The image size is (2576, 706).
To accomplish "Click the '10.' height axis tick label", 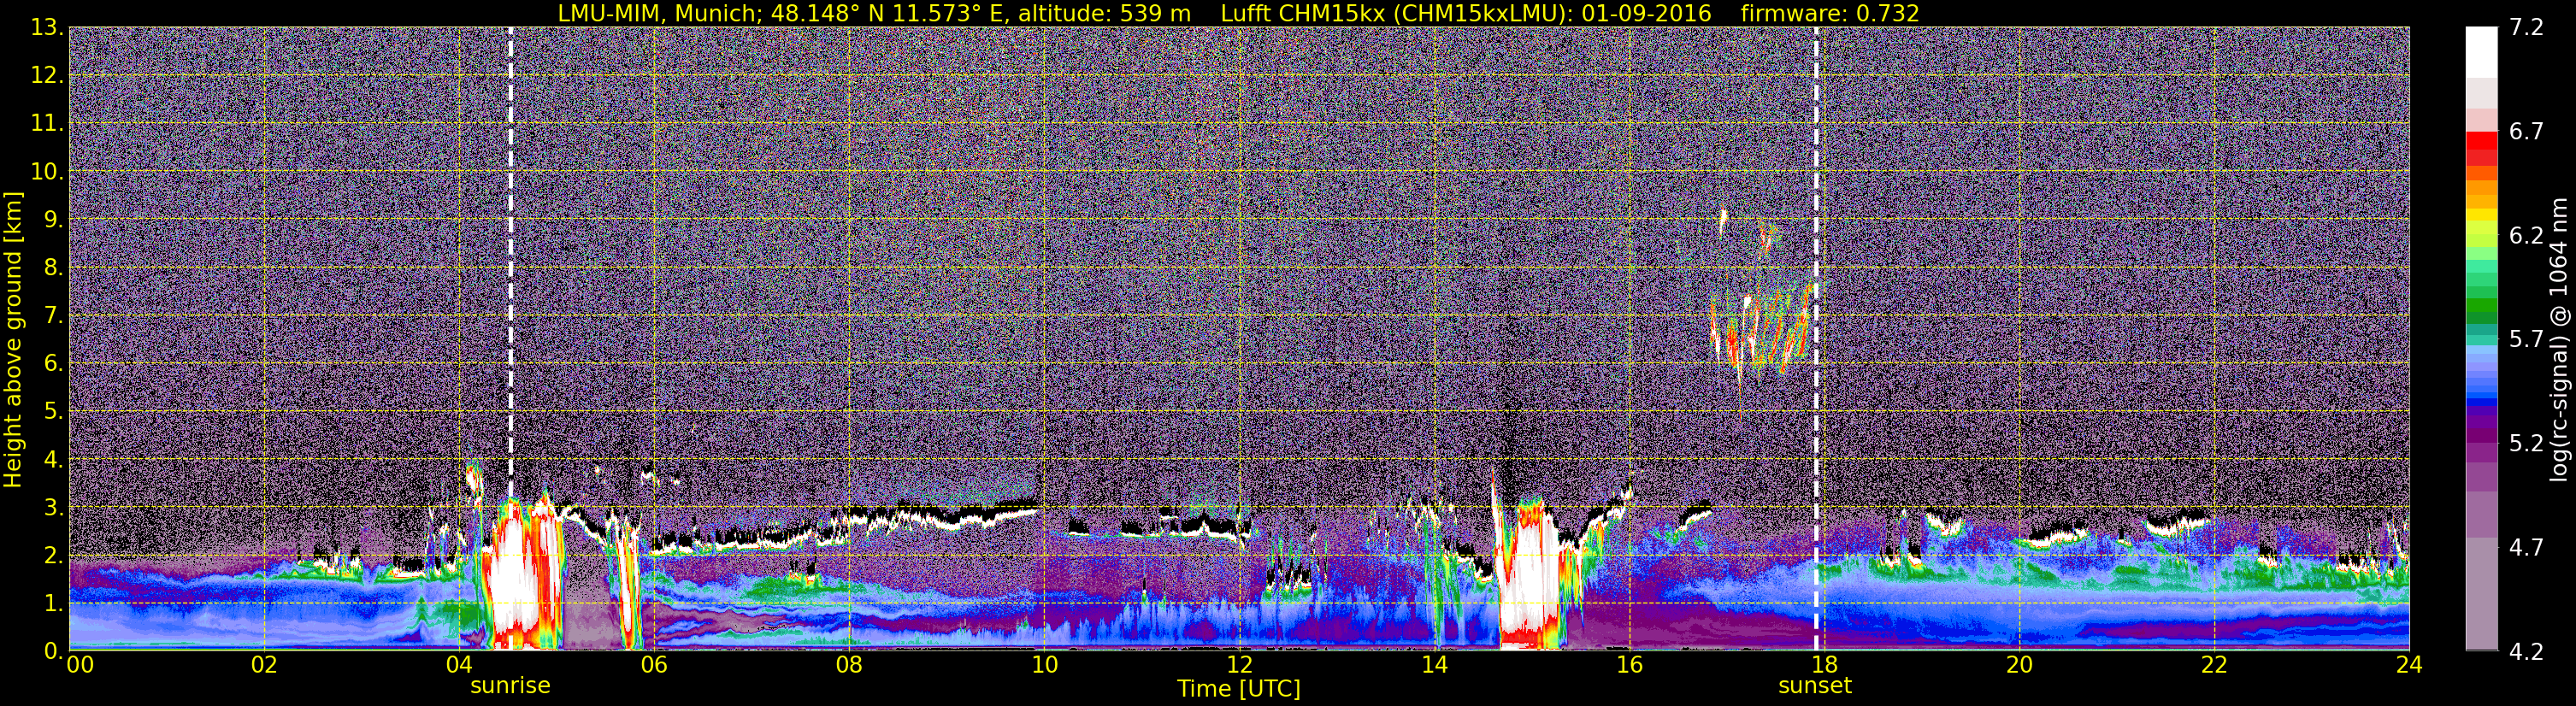I will pos(47,171).
